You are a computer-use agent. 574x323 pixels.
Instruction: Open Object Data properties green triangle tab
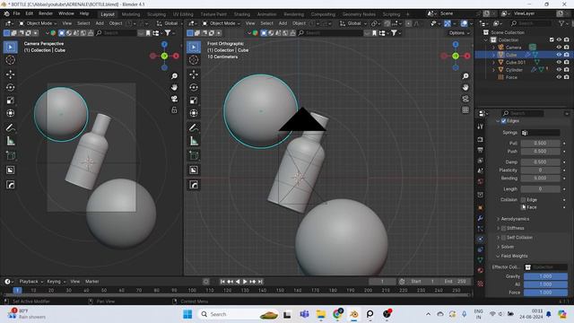481,260
